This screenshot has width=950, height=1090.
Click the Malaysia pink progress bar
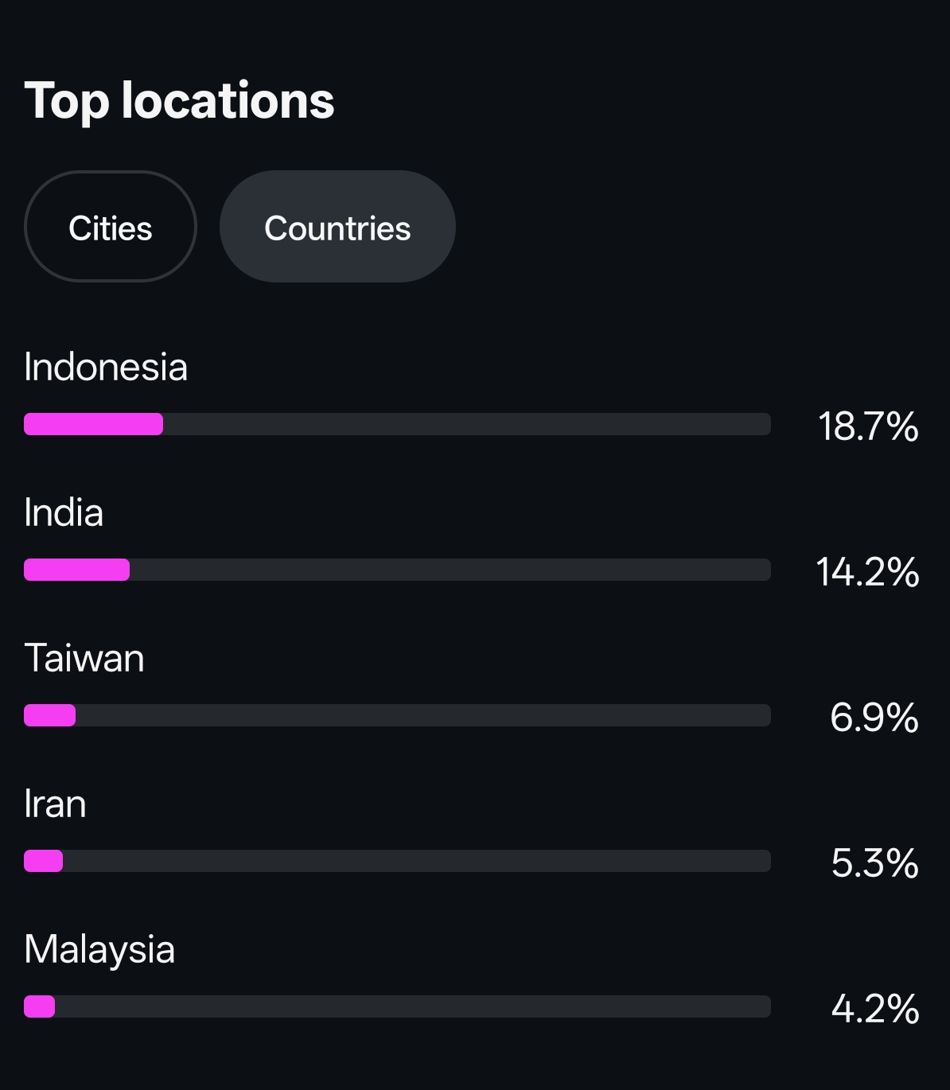click(39, 1006)
